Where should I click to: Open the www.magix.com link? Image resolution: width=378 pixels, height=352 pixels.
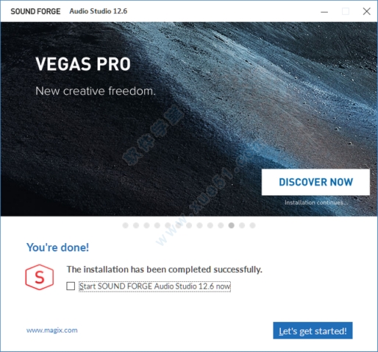coord(52,330)
